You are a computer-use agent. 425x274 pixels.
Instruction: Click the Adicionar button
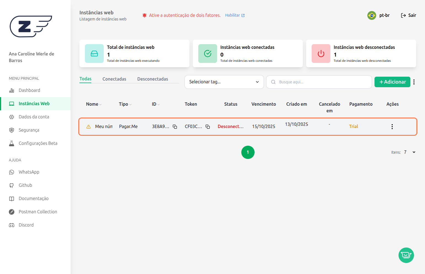(392, 82)
